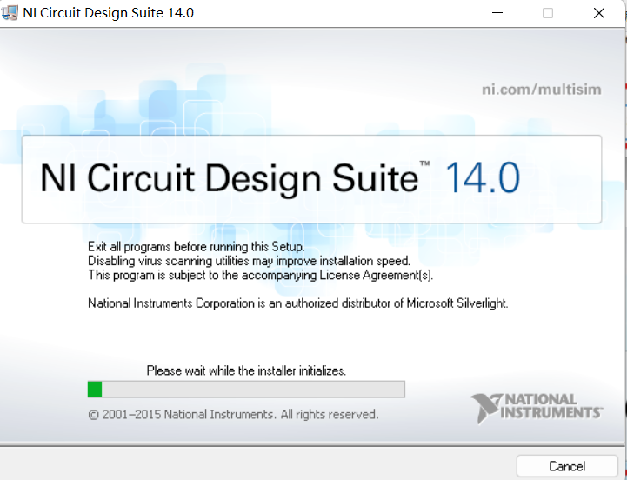Image resolution: width=627 pixels, height=480 pixels.
Task: Click the National Instruments logo
Action: pos(537,408)
